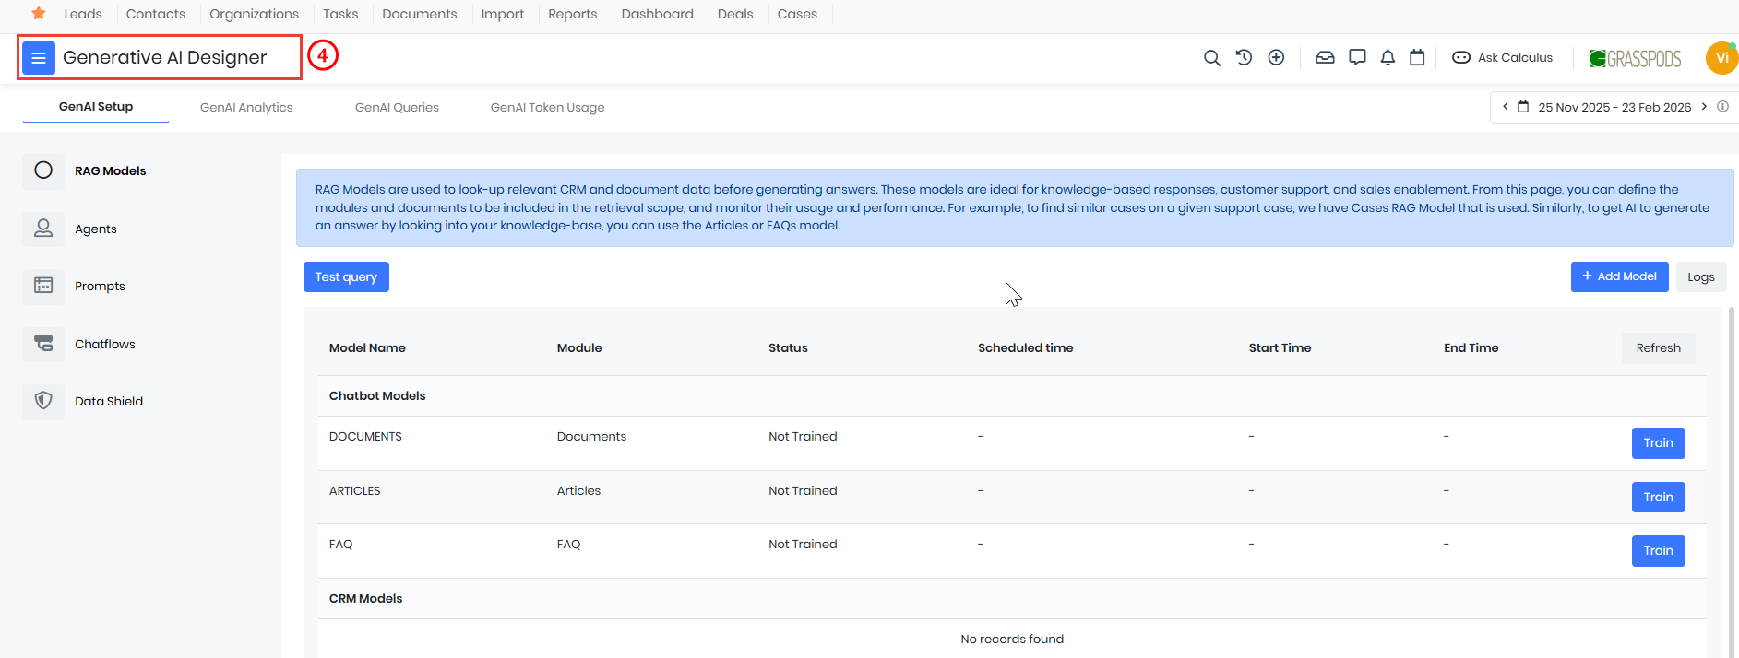
Task: Click the Add Model button
Action: click(1619, 276)
